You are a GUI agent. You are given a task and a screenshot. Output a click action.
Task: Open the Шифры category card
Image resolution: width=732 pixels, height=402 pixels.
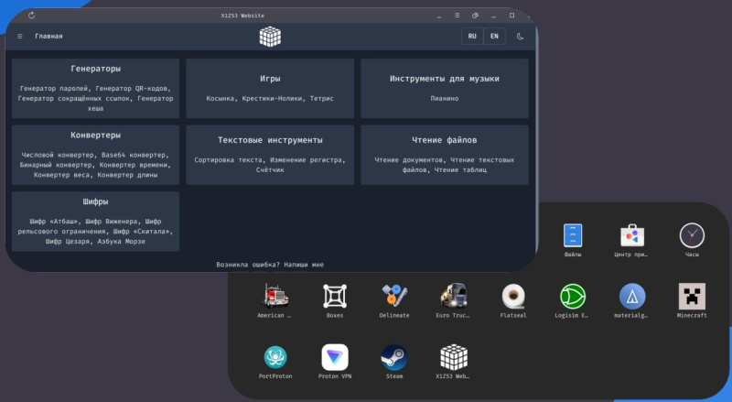[x=95, y=221]
